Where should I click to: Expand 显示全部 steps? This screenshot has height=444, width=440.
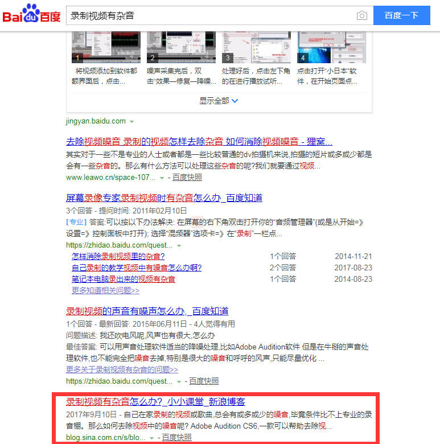[219, 101]
